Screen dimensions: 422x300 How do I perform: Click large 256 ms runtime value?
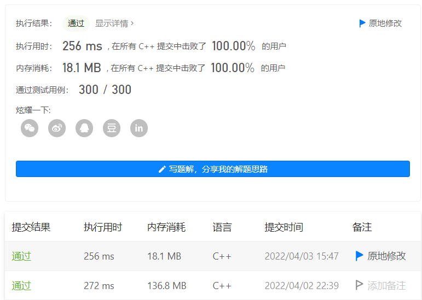(82, 46)
